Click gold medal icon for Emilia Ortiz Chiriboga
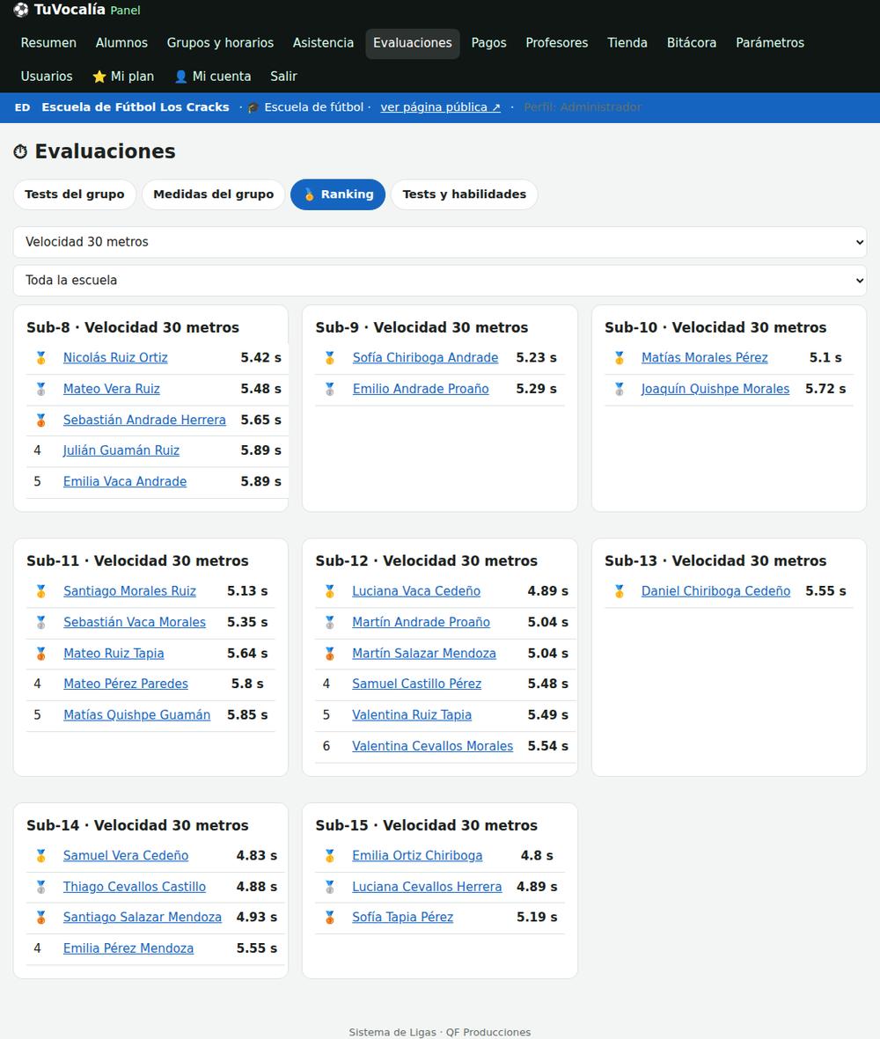The width and height of the screenshot is (880, 1039). point(330,856)
